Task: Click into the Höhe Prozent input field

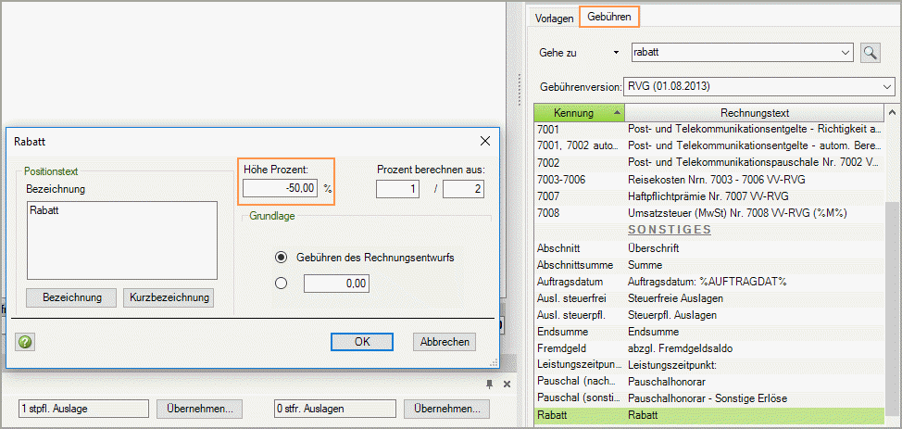Action: point(281,189)
